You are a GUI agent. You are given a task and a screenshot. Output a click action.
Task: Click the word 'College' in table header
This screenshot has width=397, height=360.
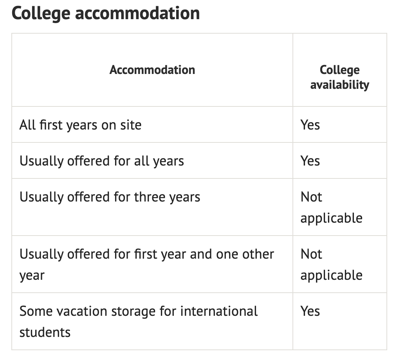pos(339,70)
